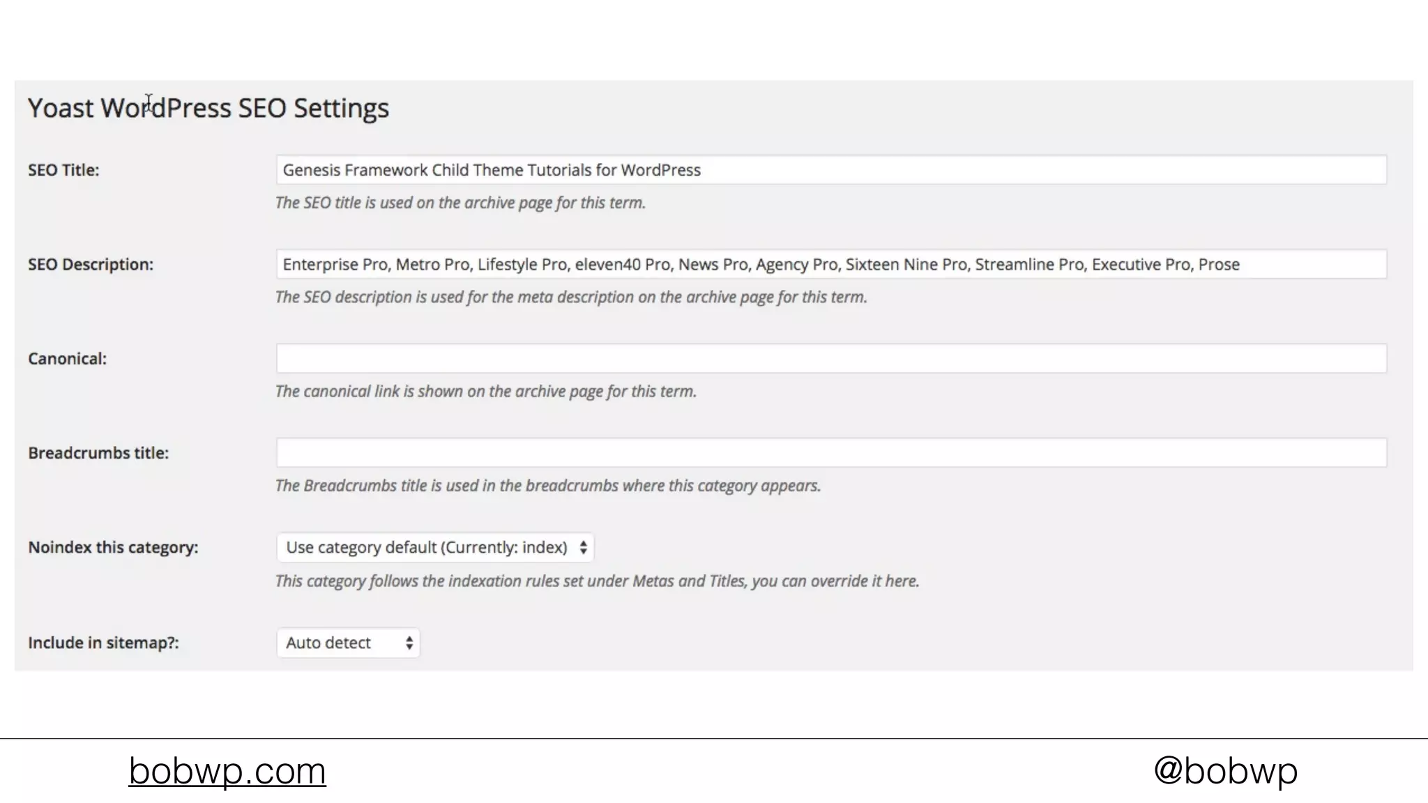
Task: Click the @bobwp handle text
Action: pyautogui.click(x=1225, y=771)
